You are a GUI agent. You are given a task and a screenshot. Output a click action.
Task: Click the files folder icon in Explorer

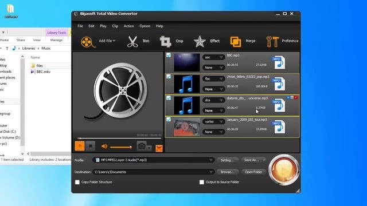[33, 66]
